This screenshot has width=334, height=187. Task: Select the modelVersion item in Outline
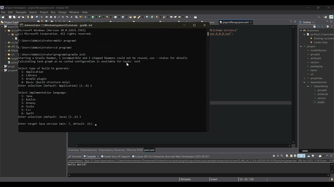click(x=318, y=50)
